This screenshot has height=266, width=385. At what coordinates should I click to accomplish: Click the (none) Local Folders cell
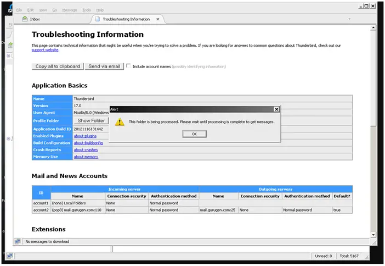(x=78, y=203)
